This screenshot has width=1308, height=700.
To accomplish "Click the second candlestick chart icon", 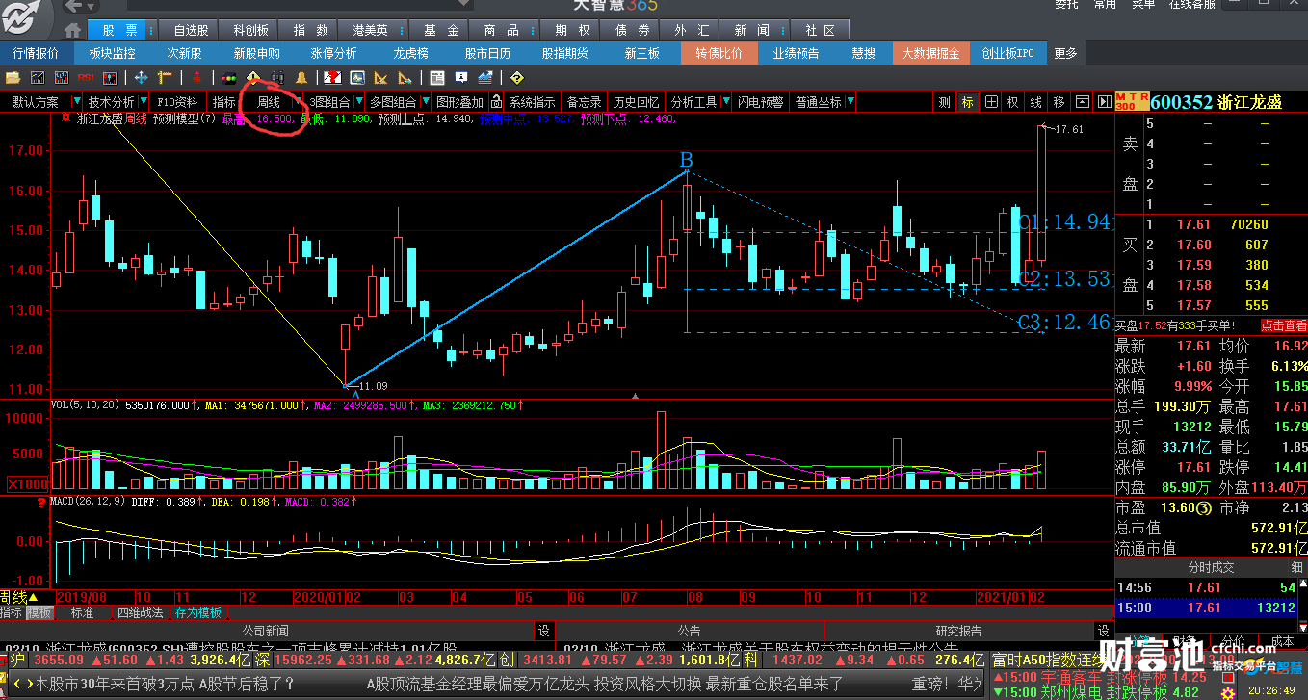I will 62,77.
